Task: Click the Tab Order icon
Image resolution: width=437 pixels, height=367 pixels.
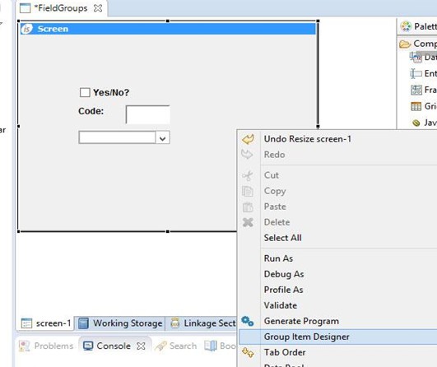Action: point(248,352)
